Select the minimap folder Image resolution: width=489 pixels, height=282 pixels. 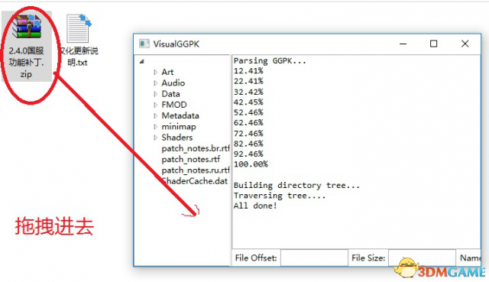[179, 127]
